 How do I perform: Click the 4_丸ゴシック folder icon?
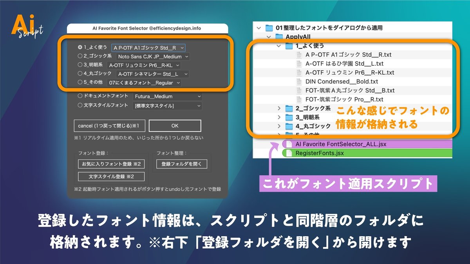pos(289,126)
